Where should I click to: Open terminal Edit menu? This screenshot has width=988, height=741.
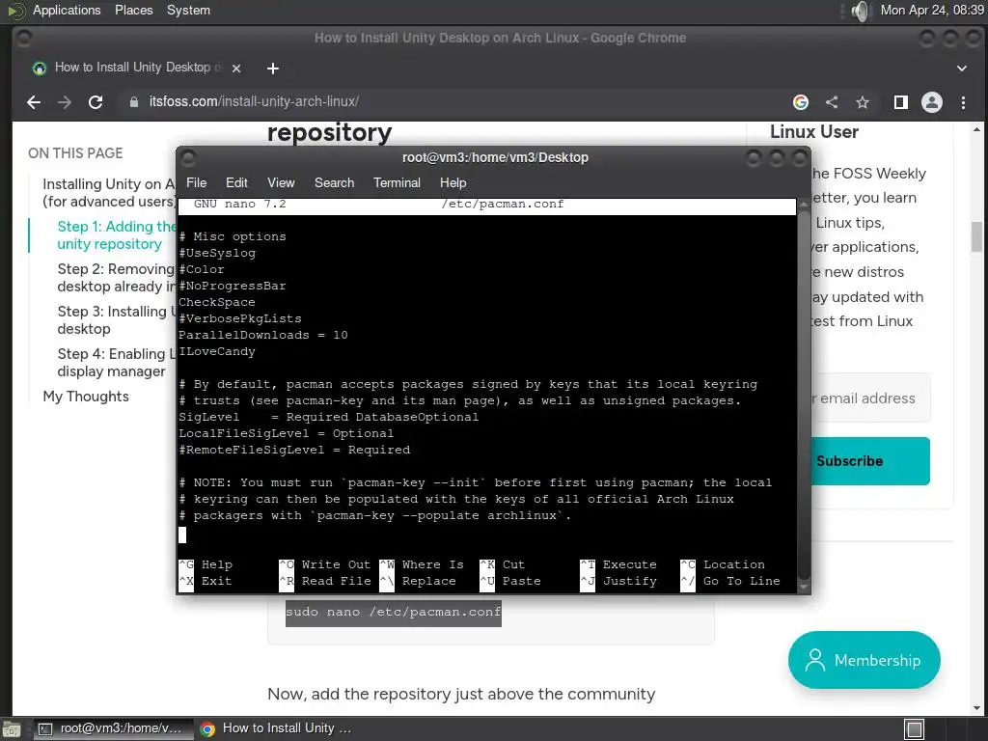click(236, 182)
